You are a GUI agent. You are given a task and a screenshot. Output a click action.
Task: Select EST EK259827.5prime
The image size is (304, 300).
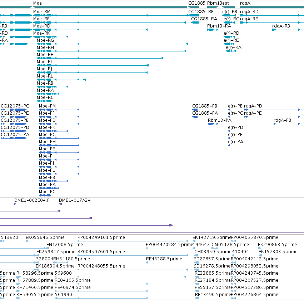[x=56, y=252]
